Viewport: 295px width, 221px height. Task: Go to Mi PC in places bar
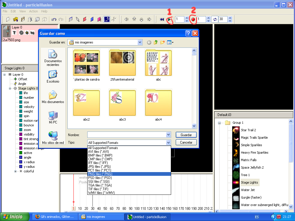coord(53,117)
